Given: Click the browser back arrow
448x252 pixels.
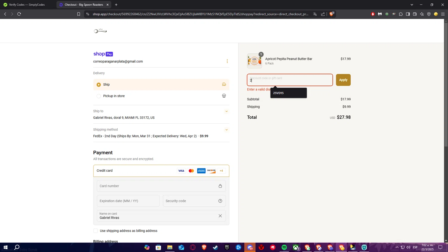Looking at the screenshot, I should [5, 14].
